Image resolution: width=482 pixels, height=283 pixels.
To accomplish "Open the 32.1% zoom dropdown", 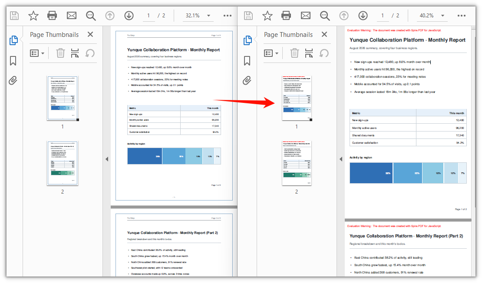I will (198, 15).
